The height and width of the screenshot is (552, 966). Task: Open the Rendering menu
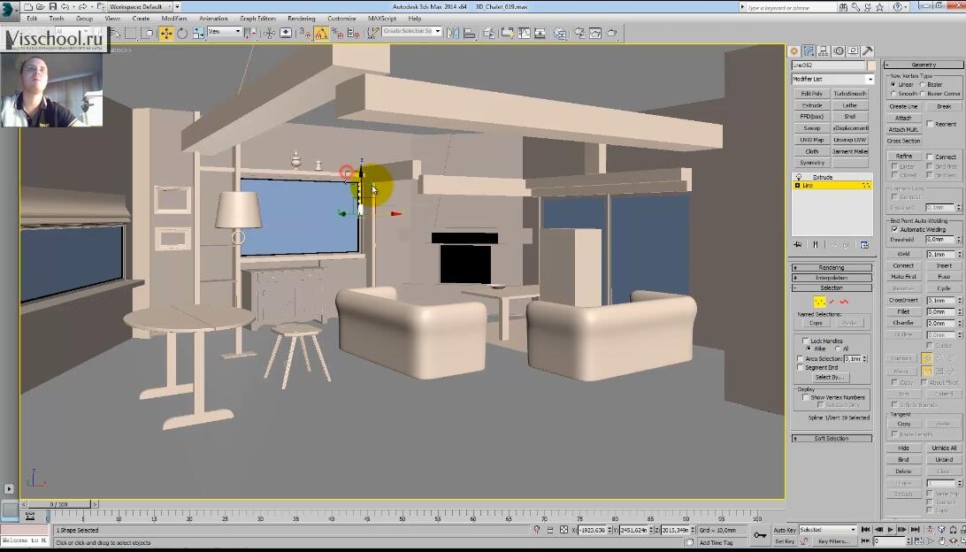[x=302, y=19]
